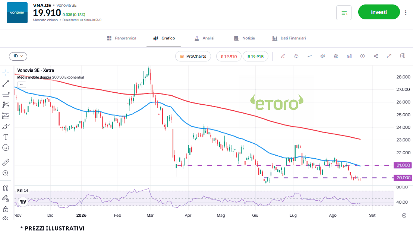Click the add plus circle icon

point(362,56)
